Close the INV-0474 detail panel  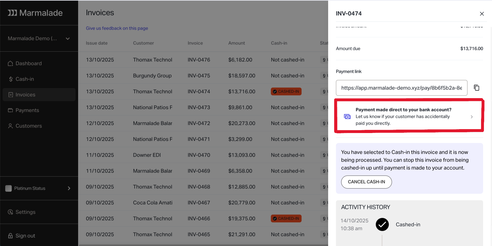click(x=482, y=14)
